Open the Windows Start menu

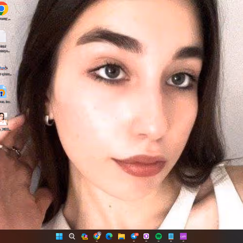(x=59, y=236)
